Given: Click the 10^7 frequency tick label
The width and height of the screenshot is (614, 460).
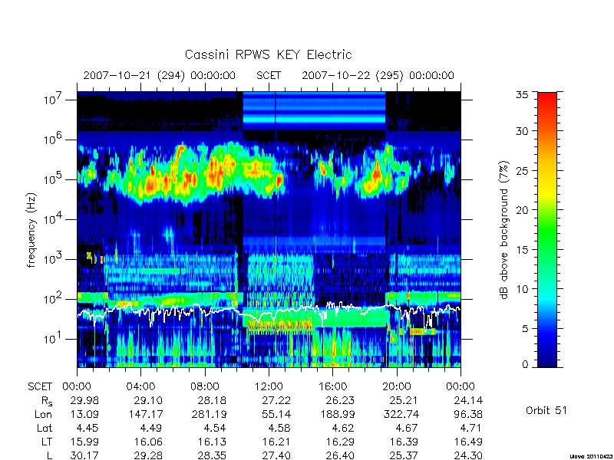Looking at the screenshot, I should pyautogui.click(x=54, y=99).
